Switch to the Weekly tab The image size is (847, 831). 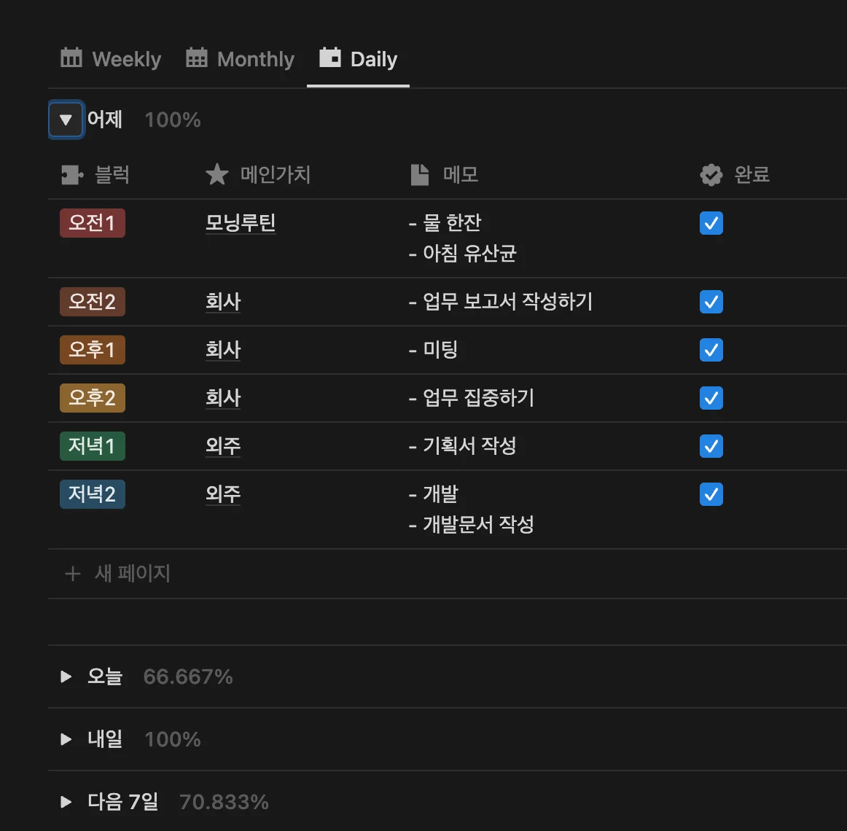coord(111,59)
